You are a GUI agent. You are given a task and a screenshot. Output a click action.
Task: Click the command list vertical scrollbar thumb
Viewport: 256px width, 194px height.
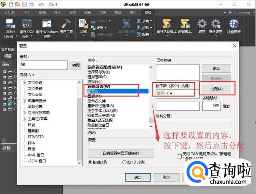click(151, 120)
